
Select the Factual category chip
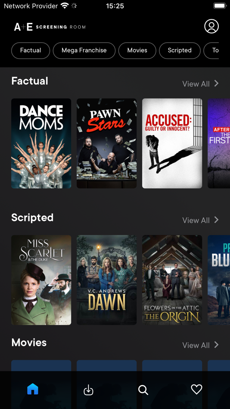pyautogui.click(x=31, y=51)
